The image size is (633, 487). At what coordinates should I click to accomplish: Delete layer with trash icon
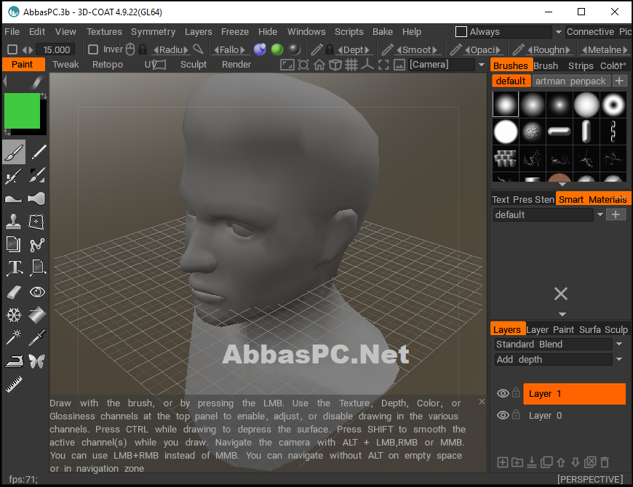(605, 462)
